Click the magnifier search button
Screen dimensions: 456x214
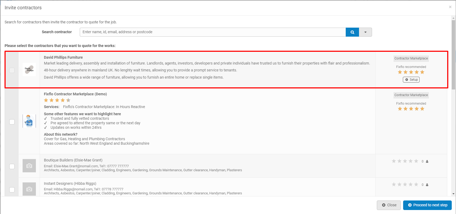click(x=352, y=32)
